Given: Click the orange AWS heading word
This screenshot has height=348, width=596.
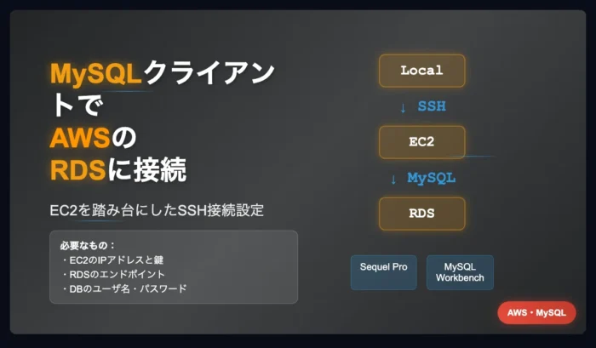Looking at the screenshot, I should point(80,138).
